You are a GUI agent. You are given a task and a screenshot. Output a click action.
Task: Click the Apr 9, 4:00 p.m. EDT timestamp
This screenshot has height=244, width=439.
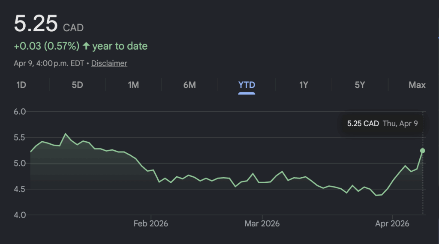click(x=49, y=63)
